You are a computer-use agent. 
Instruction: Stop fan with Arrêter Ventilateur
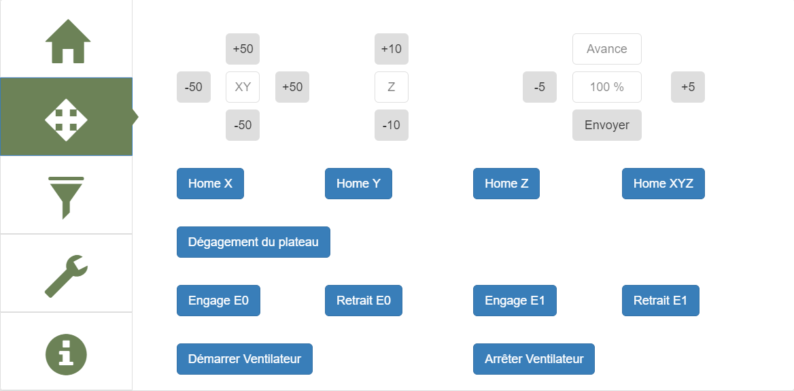pos(534,359)
